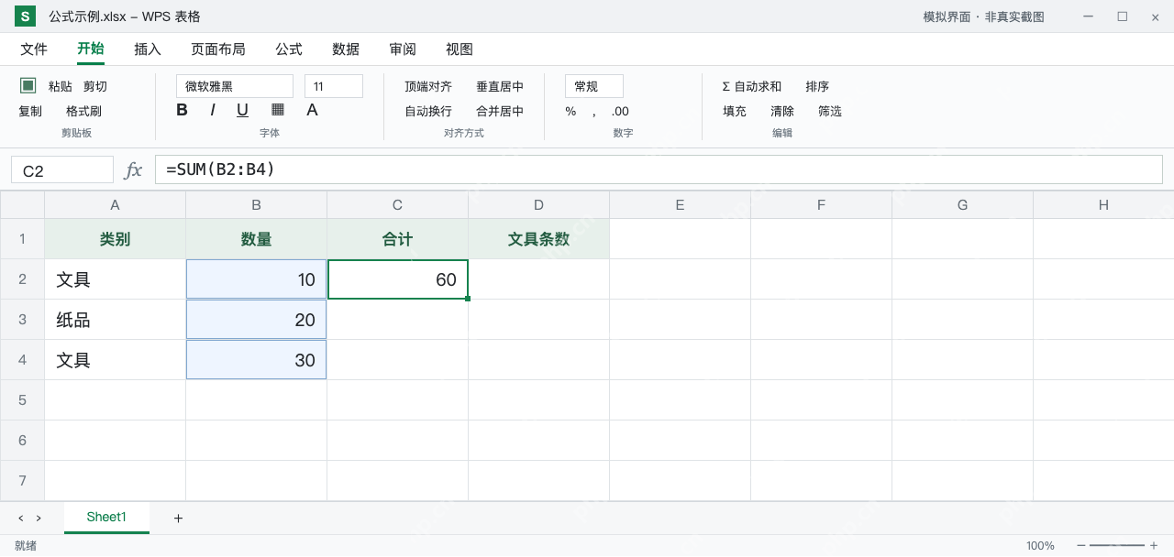This screenshot has height=557, width=1174.
Task: Apply comma thousands separator format
Action: click(593, 112)
